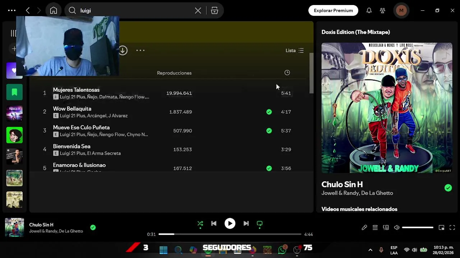This screenshot has width=460, height=258.
Task: Clear the 'luigi' search text
Action: coord(198,10)
